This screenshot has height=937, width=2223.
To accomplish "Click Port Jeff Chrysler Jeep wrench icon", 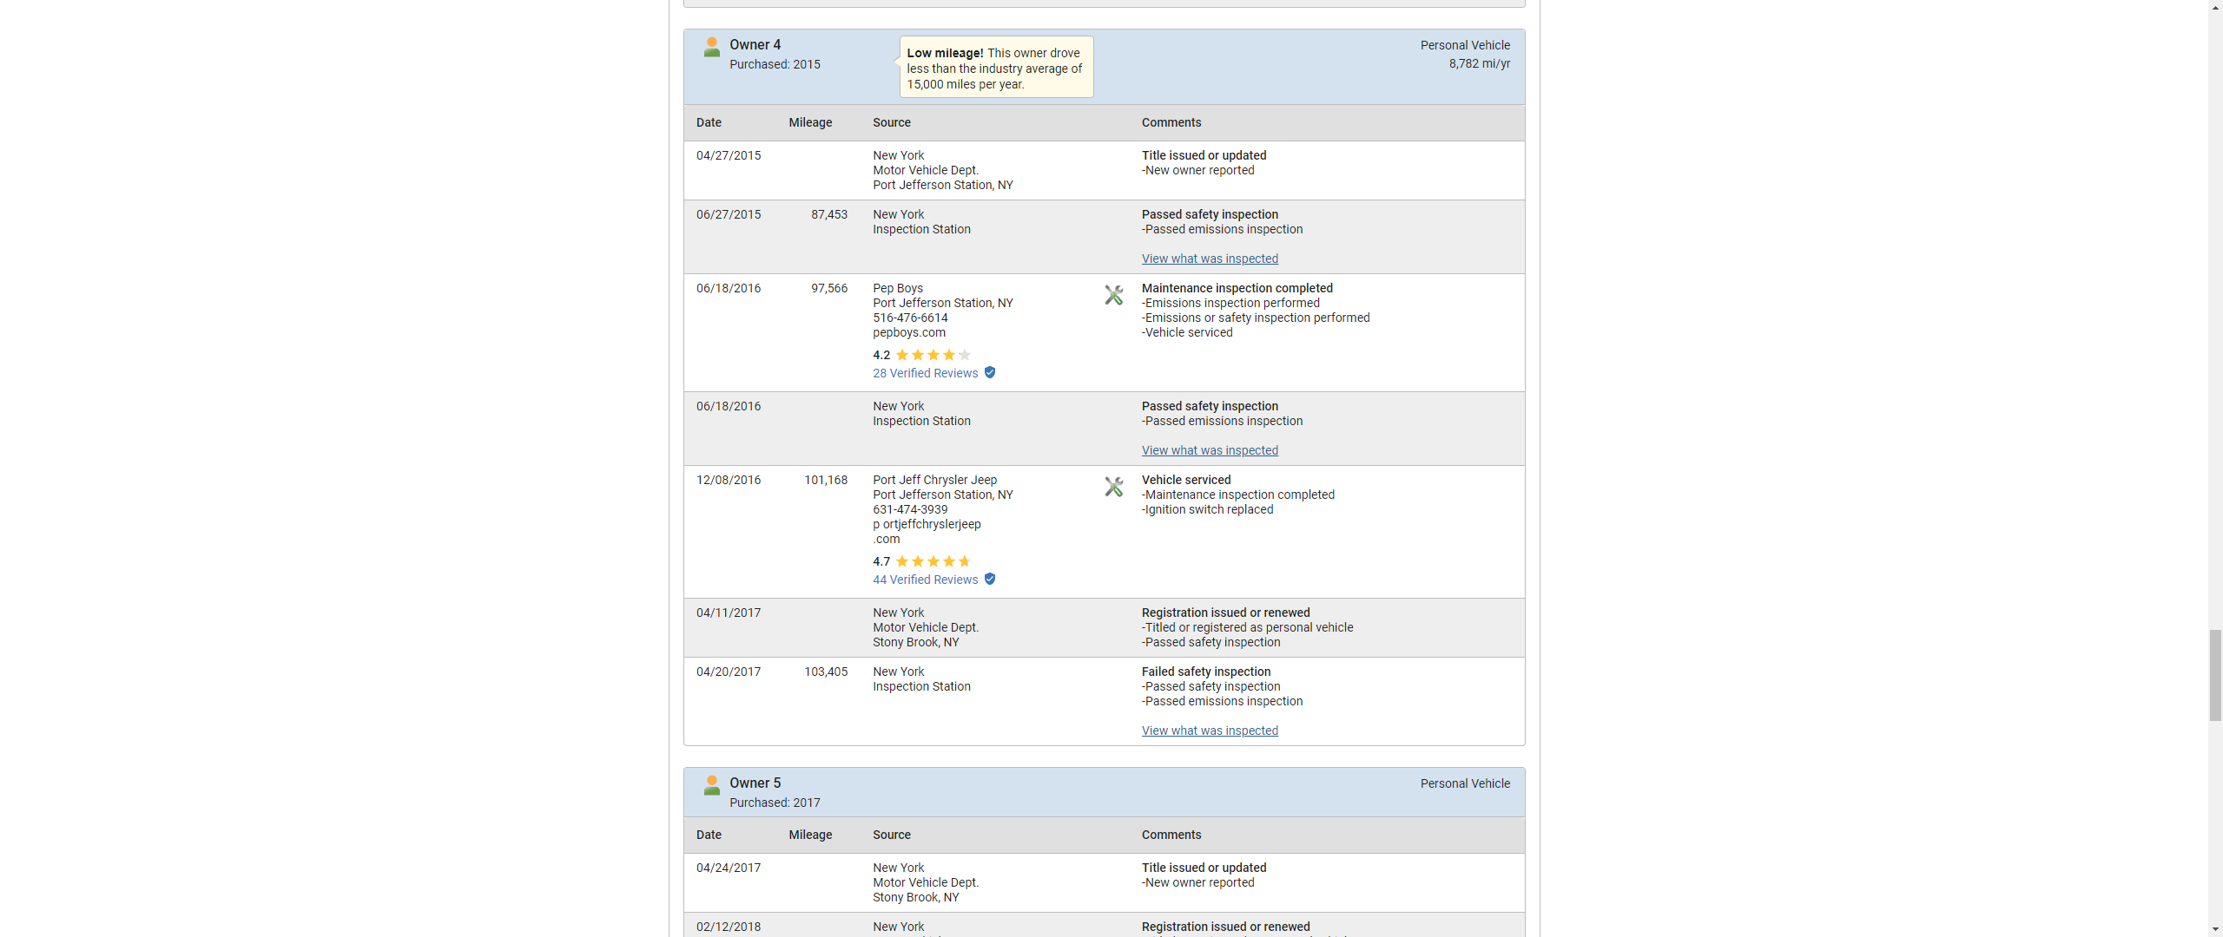I will coord(1113,487).
